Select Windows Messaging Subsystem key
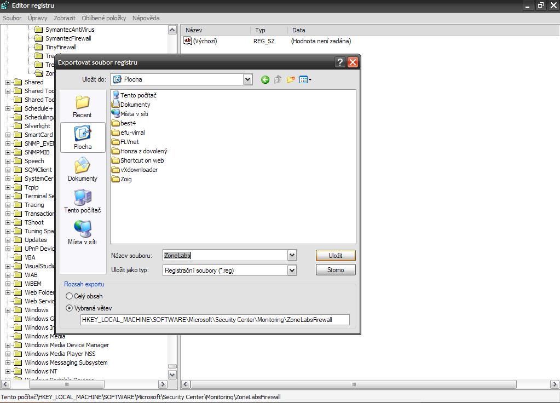Screen dimensions: 560x403 [x=66, y=362]
